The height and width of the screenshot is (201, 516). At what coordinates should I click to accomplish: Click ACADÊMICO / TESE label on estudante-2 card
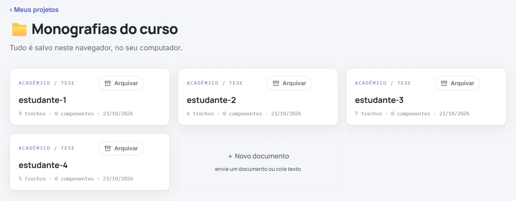point(215,83)
